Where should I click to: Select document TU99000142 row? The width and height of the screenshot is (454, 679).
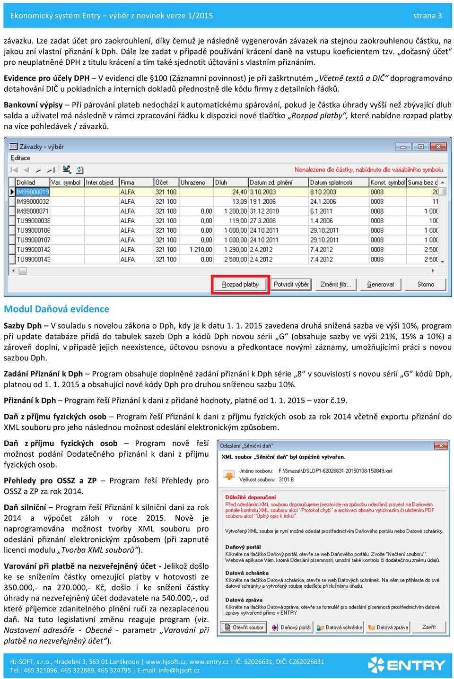[x=32, y=250]
